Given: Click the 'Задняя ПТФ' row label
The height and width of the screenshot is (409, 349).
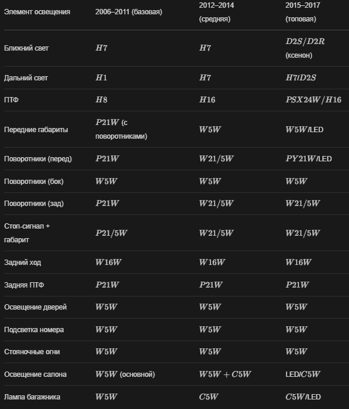Looking at the screenshot, I should (24, 285).
